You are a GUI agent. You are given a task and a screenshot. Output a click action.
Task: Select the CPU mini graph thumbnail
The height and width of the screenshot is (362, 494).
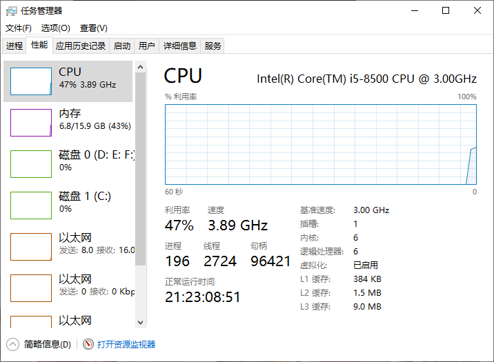31,81
